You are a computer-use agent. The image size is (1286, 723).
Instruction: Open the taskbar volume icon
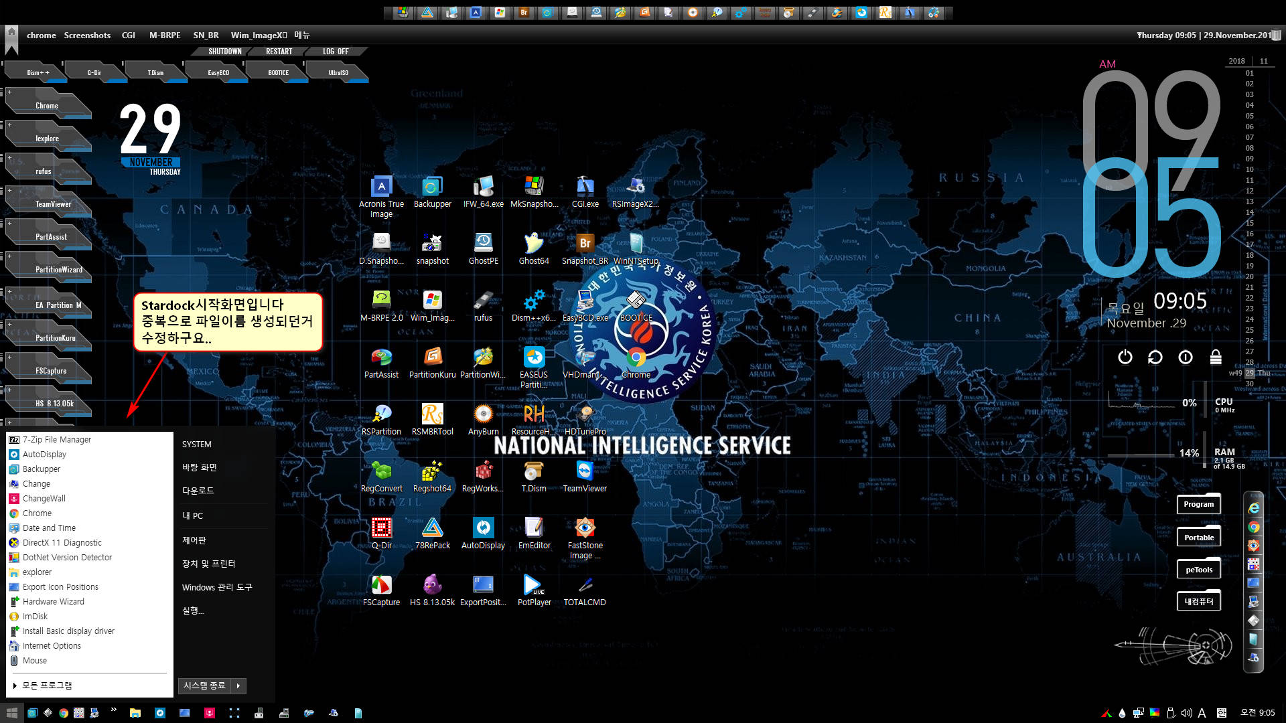(x=1186, y=713)
